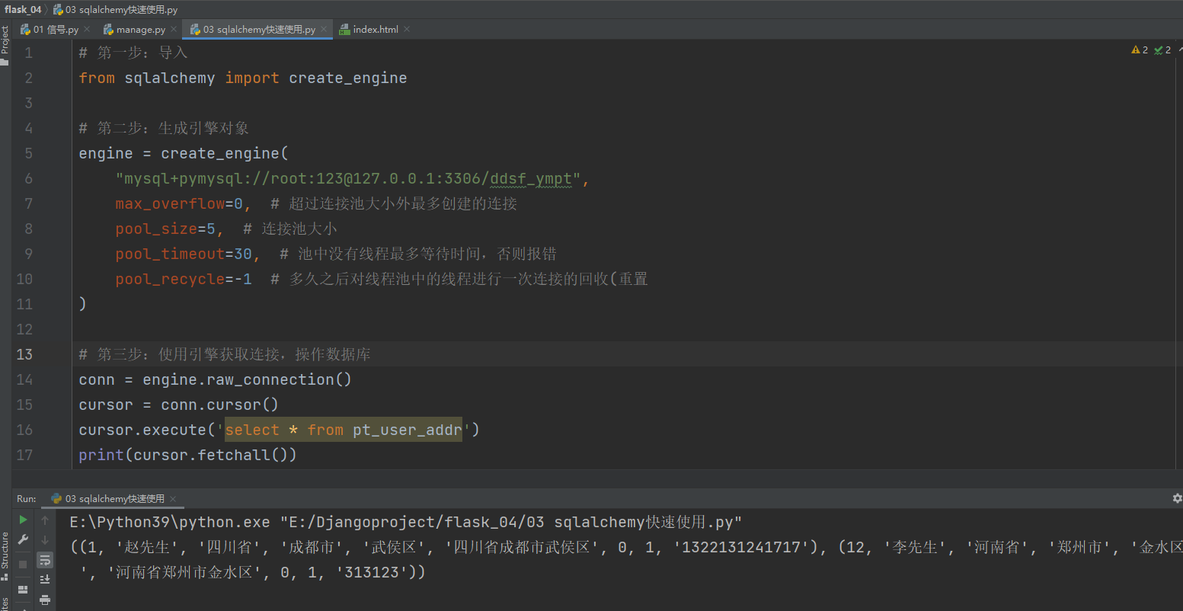Open Run panel settings gear
The width and height of the screenshot is (1183, 611).
[x=1177, y=498]
